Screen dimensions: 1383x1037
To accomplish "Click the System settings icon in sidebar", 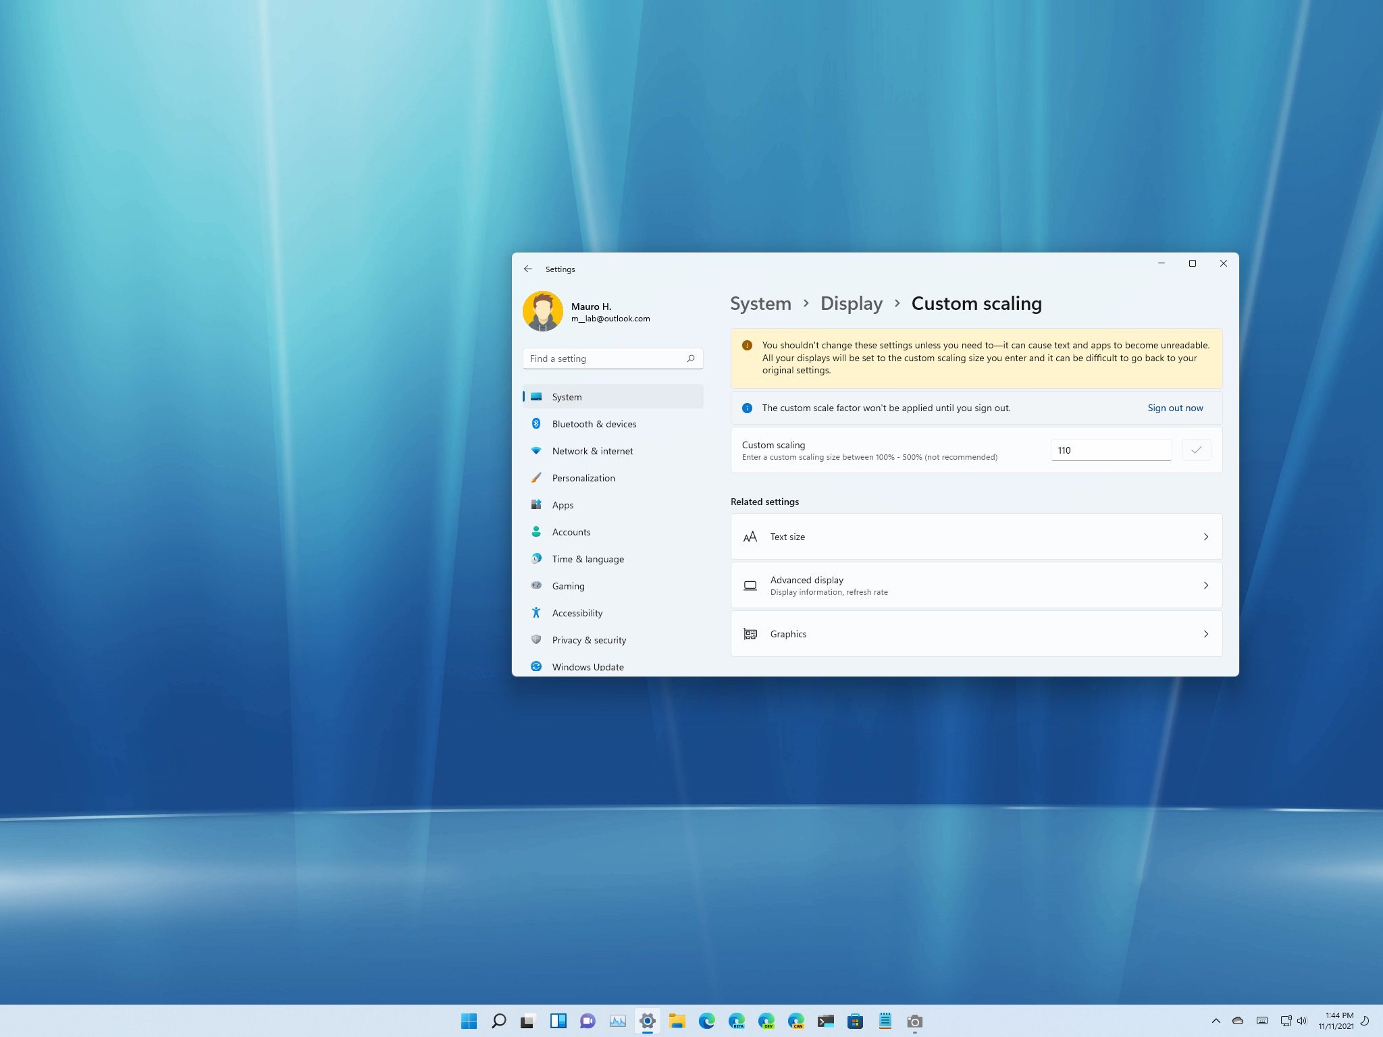I will [537, 396].
